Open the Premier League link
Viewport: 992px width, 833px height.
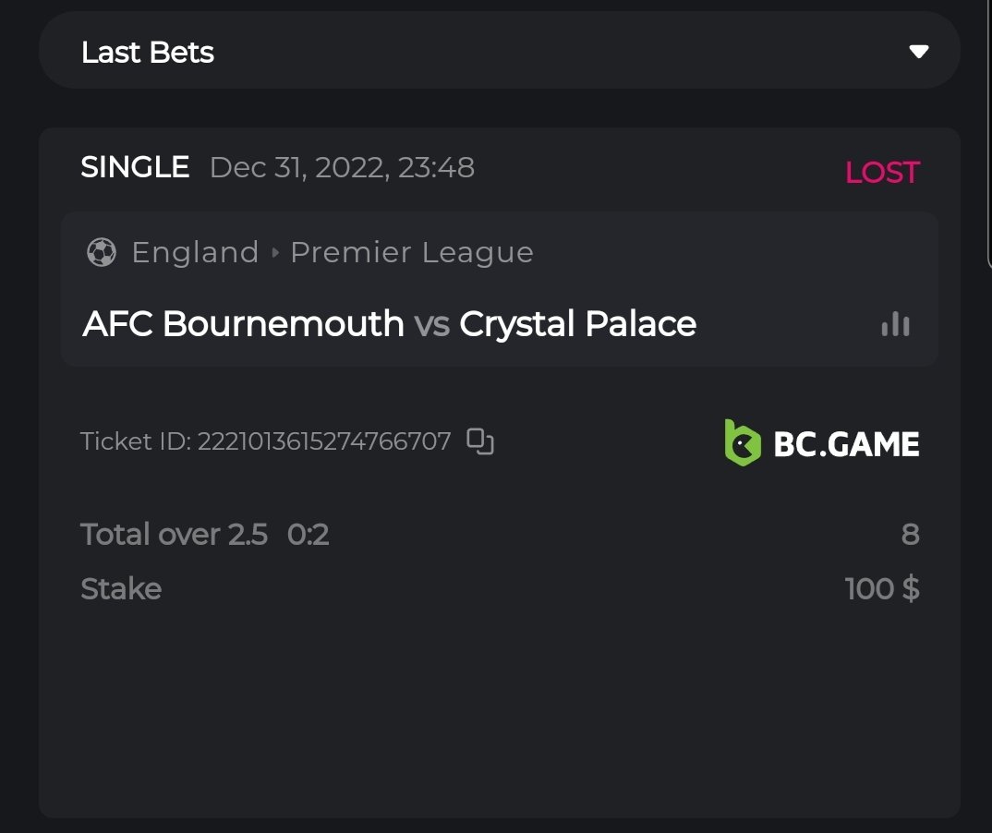[x=412, y=252]
